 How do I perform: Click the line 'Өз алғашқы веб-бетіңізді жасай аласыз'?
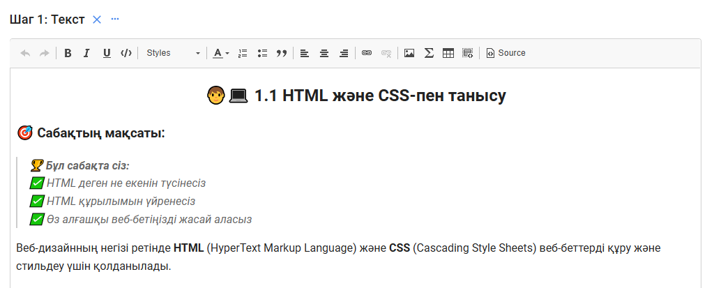(x=149, y=219)
